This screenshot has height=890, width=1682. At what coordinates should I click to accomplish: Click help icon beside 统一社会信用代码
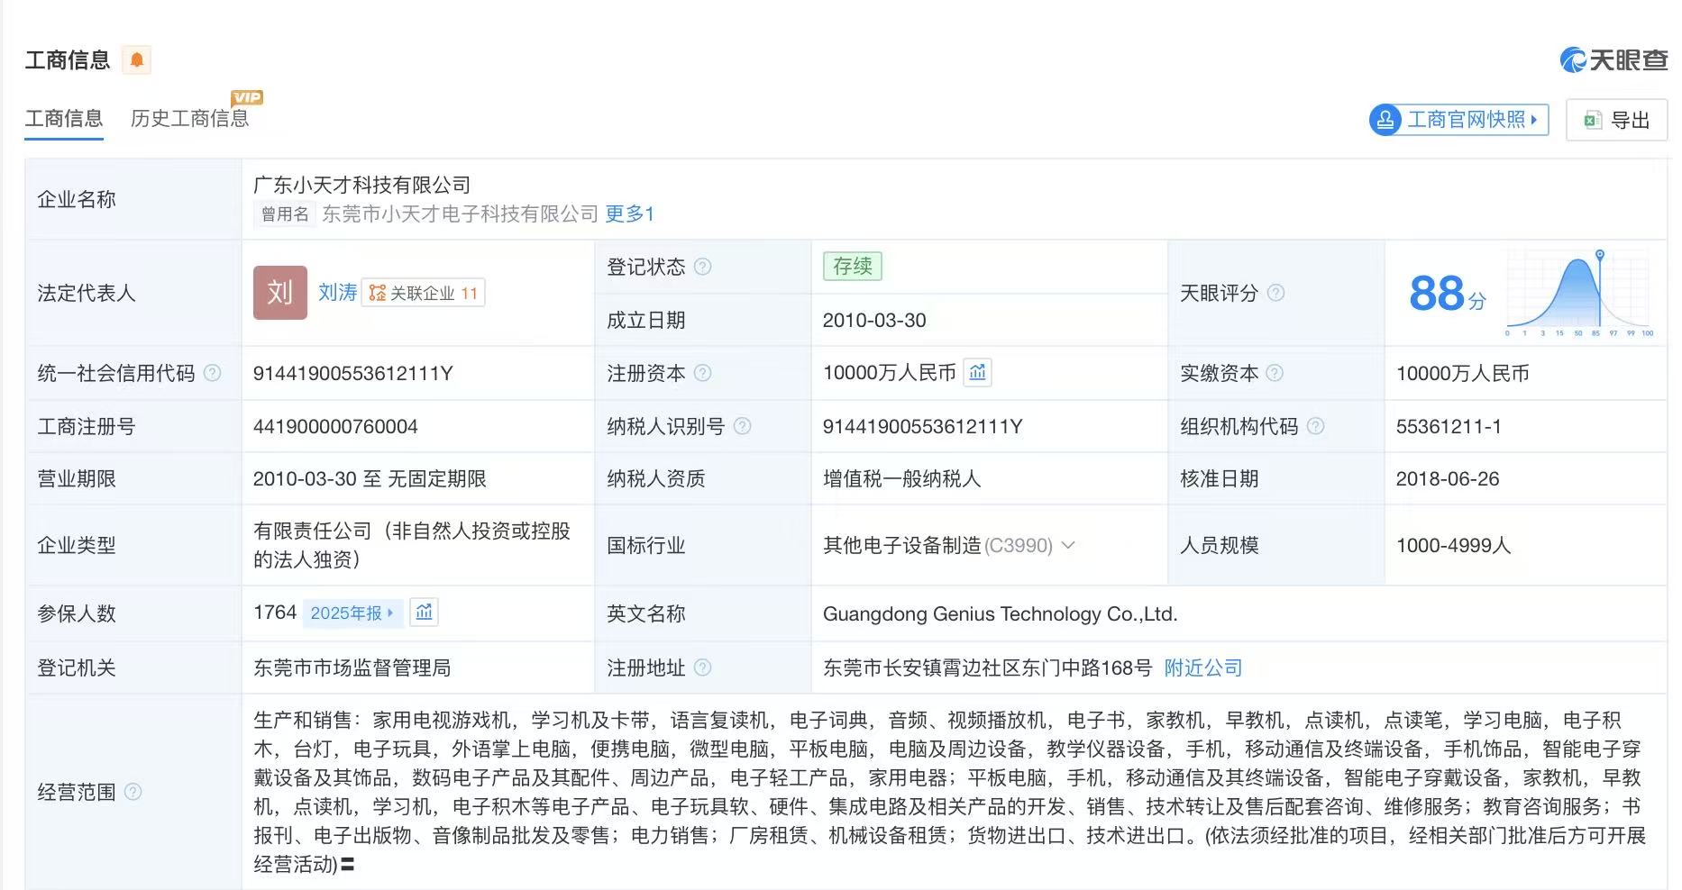212,373
